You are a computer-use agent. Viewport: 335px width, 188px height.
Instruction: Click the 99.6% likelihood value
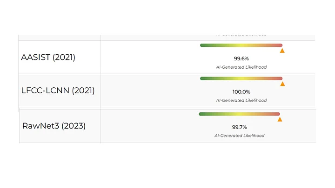point(241,58)
